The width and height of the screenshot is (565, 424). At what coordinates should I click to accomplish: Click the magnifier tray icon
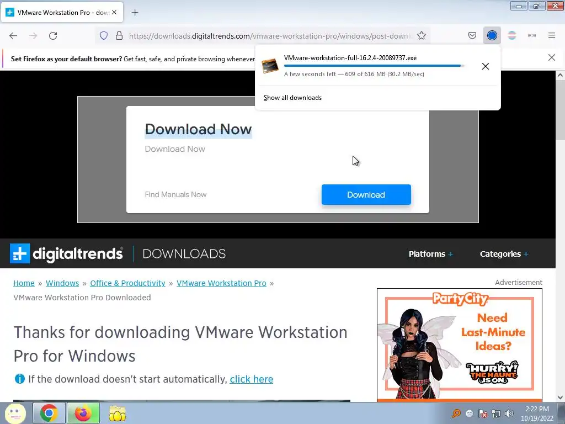pos(456,414)
